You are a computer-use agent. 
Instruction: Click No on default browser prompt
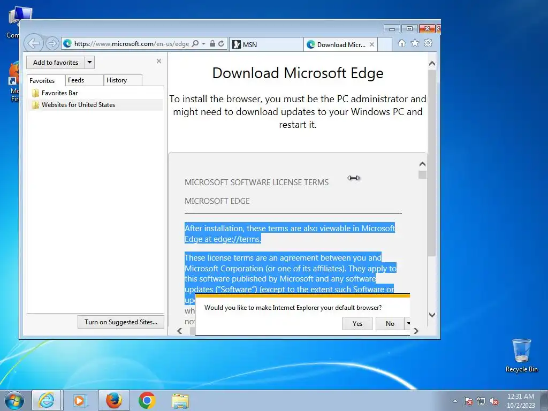[x=390, y=323]
